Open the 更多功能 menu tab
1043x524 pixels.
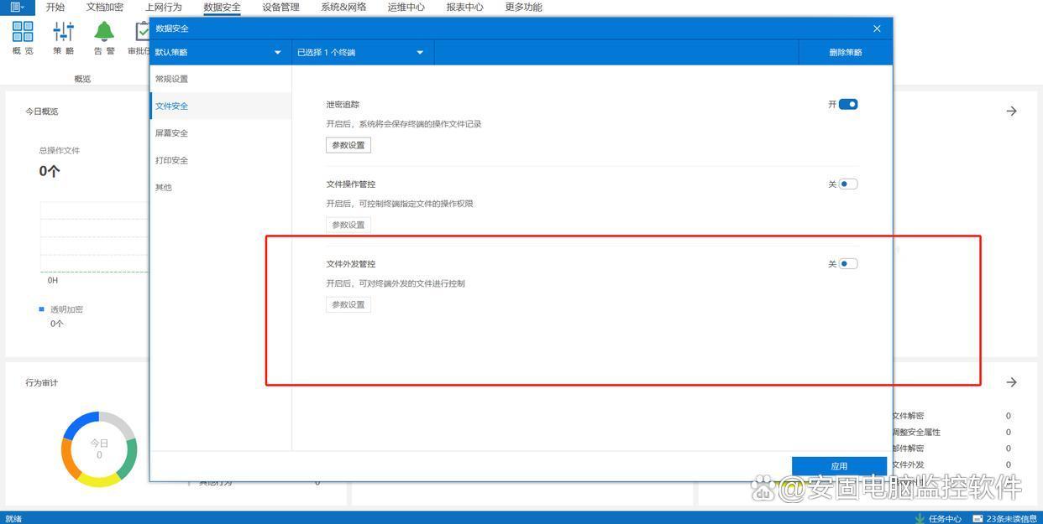click(x=523, y=7)
